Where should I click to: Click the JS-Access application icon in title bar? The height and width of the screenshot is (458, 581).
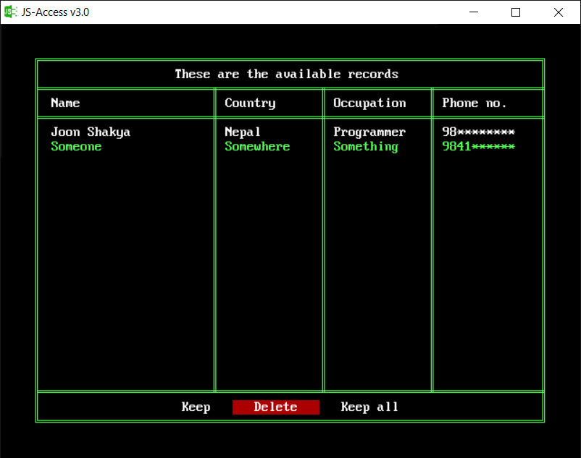tap(9, 12)
